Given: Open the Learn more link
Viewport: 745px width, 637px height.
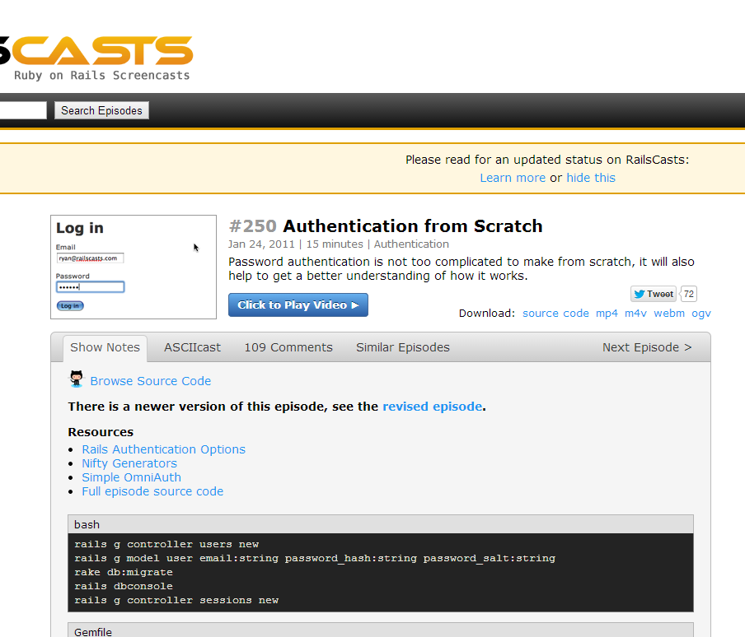Looking at the screenshot, I should pos(513,178).
